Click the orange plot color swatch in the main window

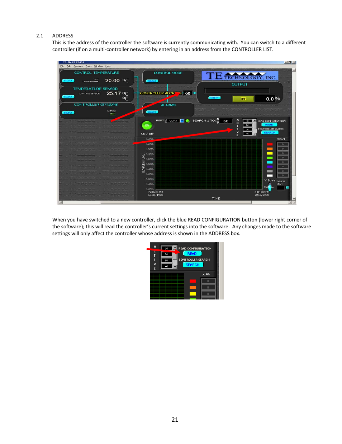pos(270,149)
